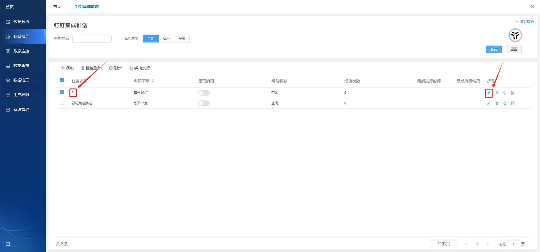Close the tab panel with X icon
The height and width of the screenshot is (252, 540).
(532, 6)
